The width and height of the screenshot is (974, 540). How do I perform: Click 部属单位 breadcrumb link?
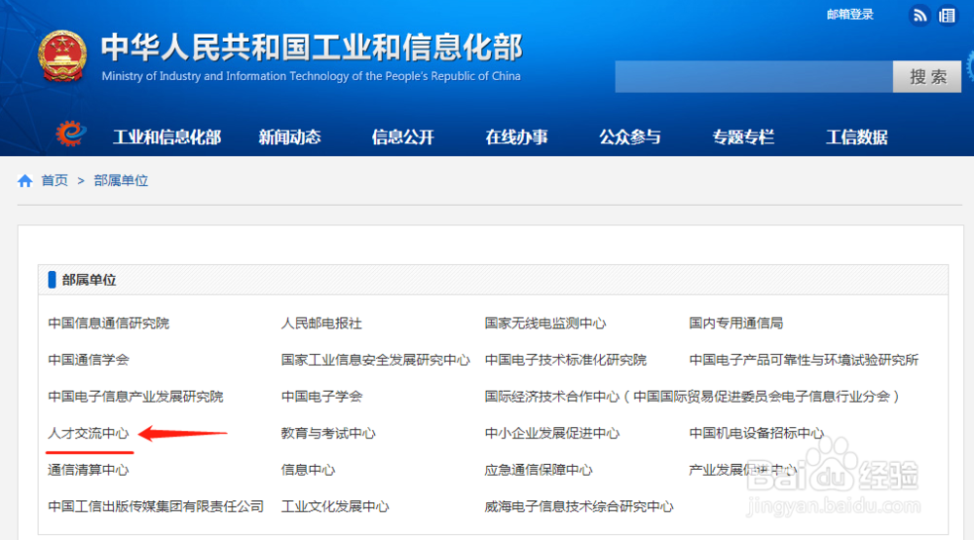click(x=121, y=181)
